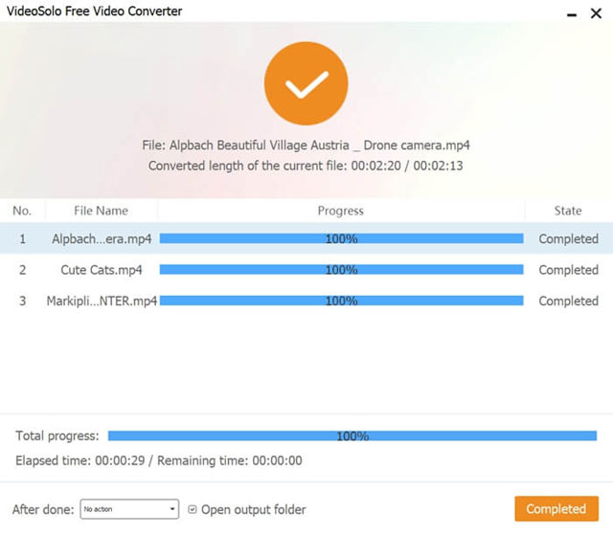The height and width of the screenshot is (537, 613).
Task: Click the Completed state of the Cute Cats row
Action: [568, 270]
